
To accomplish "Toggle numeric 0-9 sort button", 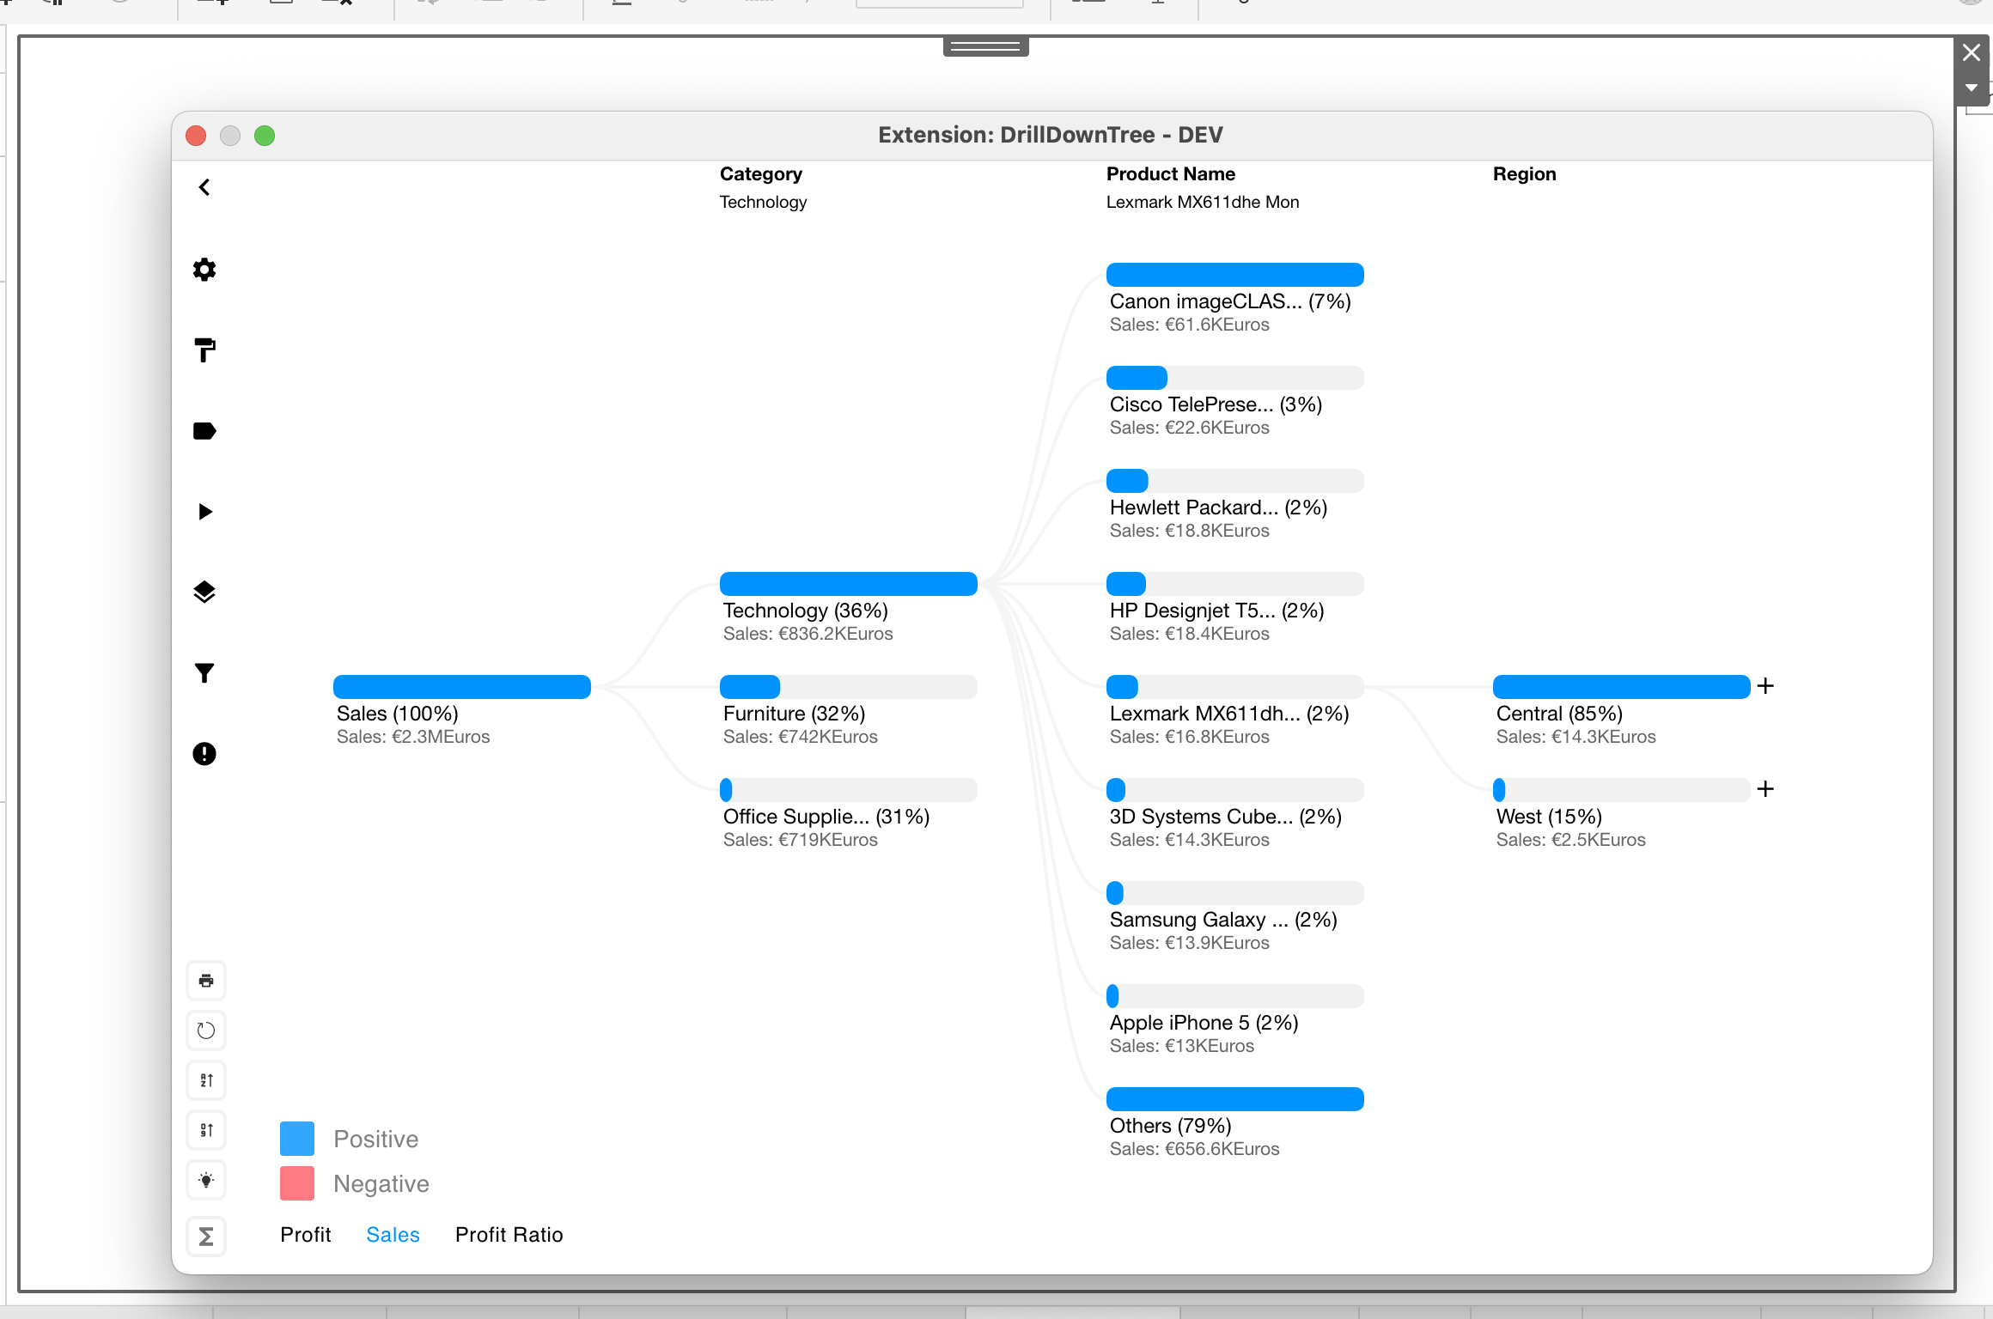I will [206, 1130].
